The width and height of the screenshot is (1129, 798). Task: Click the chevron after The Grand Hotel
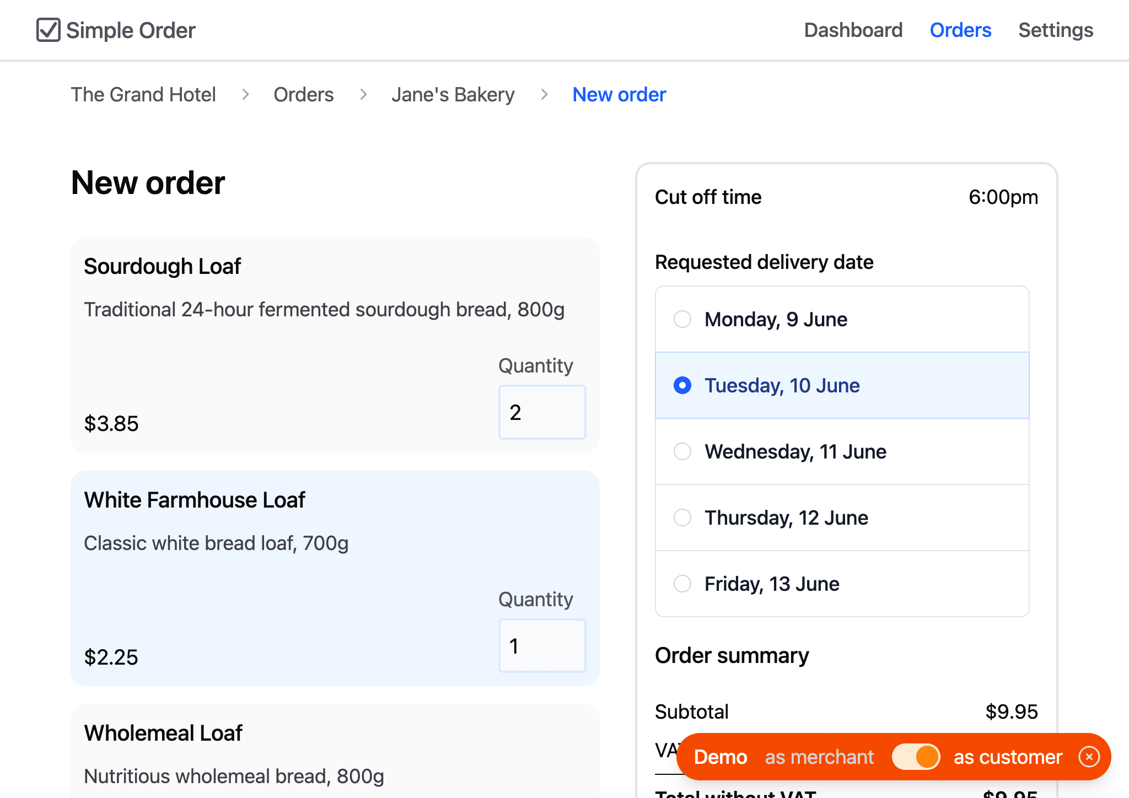tap(245, 94)
